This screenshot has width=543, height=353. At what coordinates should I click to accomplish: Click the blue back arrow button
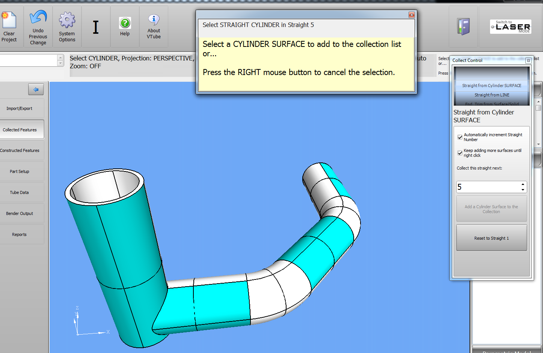(36, 89)
